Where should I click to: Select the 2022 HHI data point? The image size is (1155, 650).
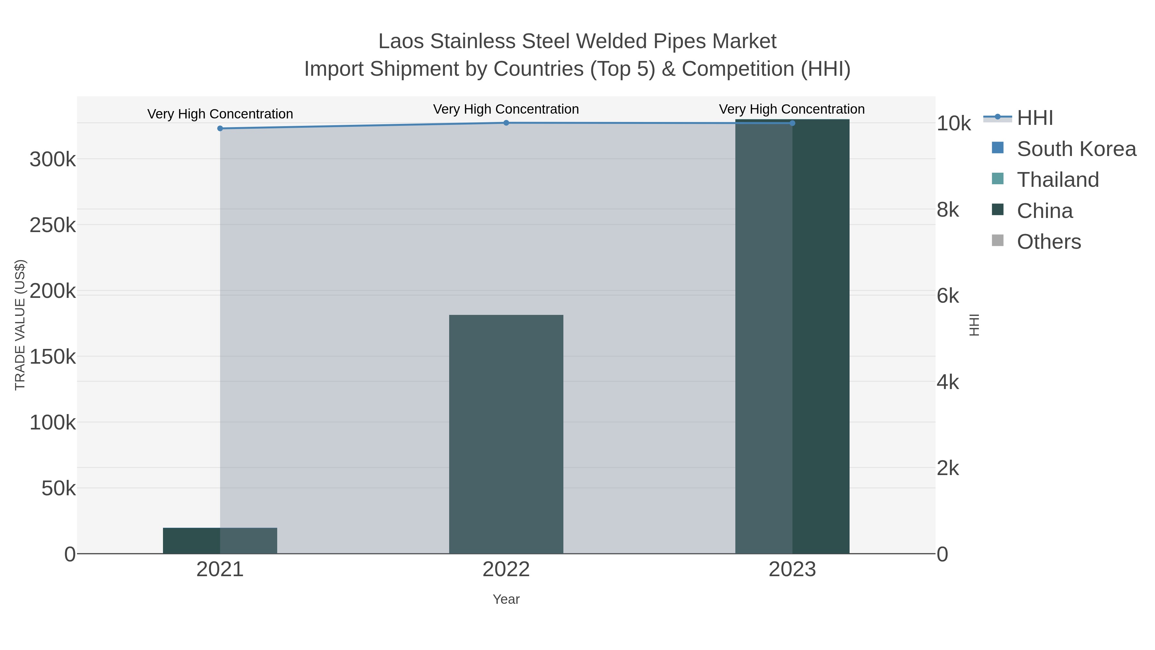click(506, 123)
